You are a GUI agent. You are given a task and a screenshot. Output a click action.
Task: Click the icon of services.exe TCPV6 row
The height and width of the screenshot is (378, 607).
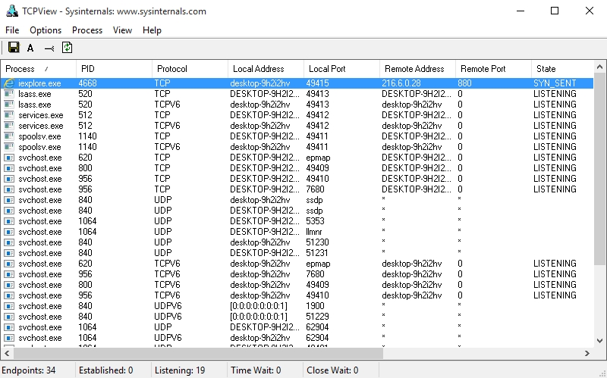9,126
